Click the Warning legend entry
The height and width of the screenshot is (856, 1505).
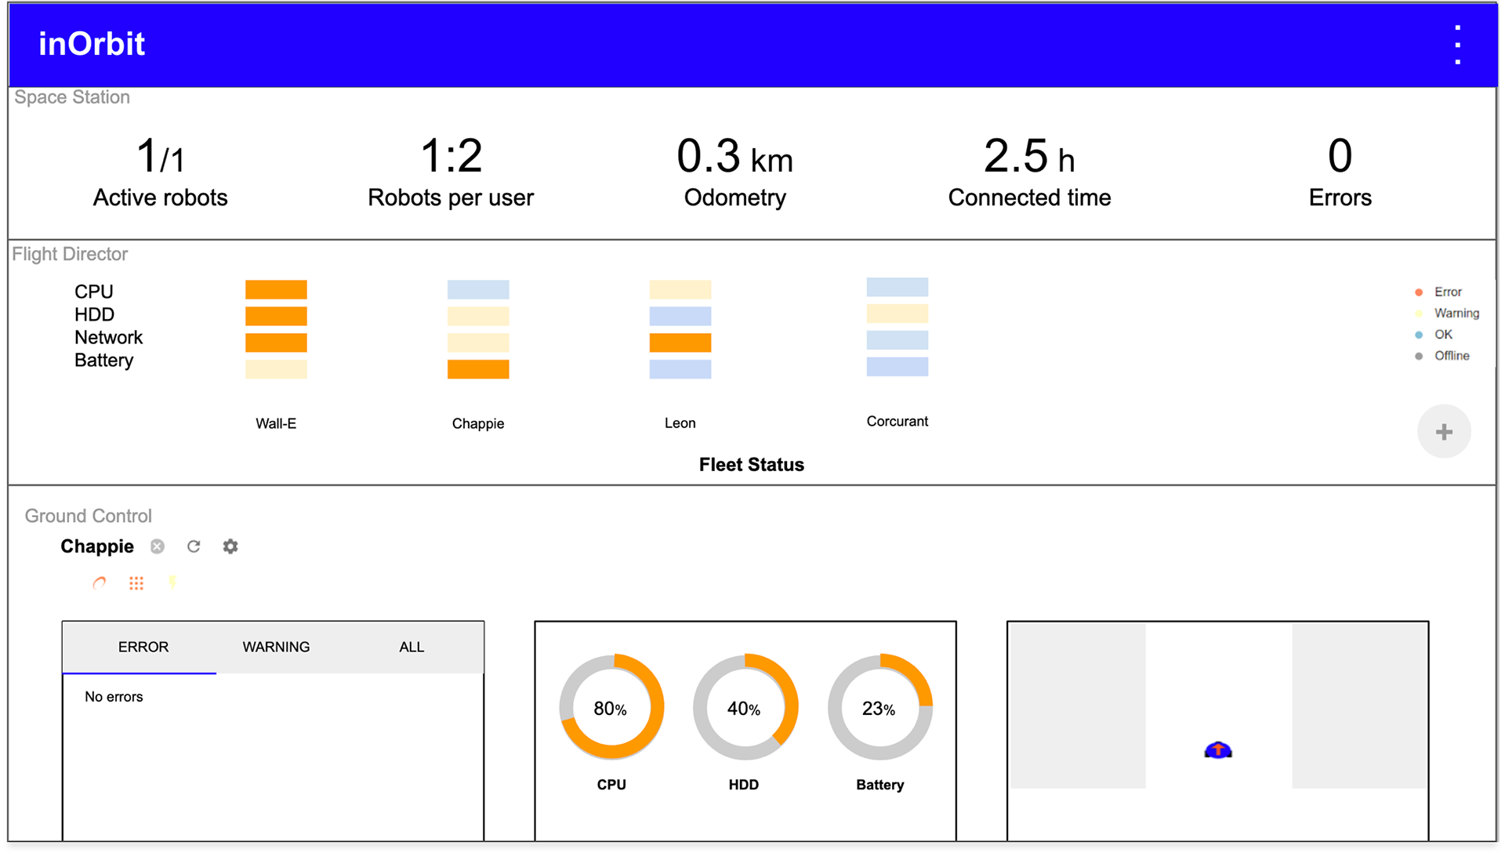tap(1447, 313)
